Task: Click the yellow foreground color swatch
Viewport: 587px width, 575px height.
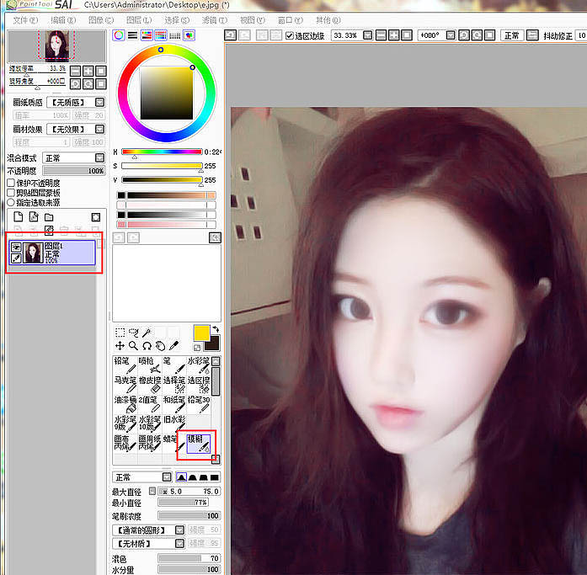Action: [201, 333]
